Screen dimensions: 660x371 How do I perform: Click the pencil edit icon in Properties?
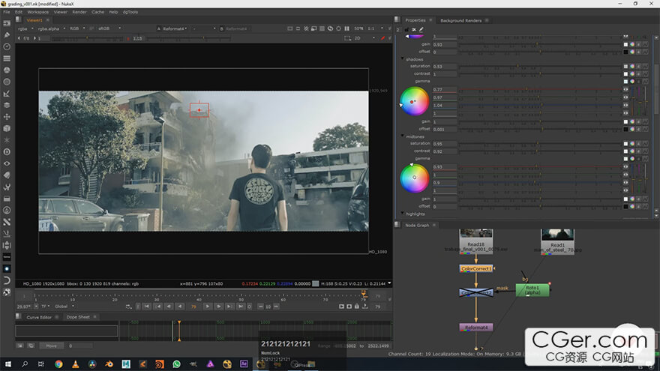point(421,29)
